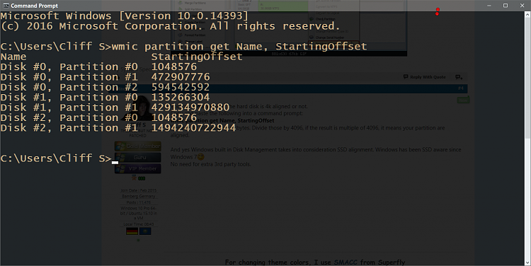Click the wmic partition get command line
Viewport: 531px width, 266px height.
(239, 47)
